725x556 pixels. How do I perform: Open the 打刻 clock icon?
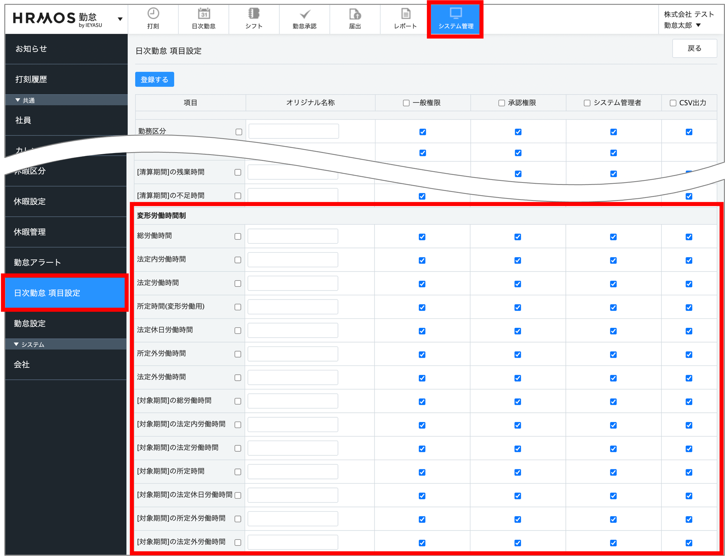[x=153, y=14]
